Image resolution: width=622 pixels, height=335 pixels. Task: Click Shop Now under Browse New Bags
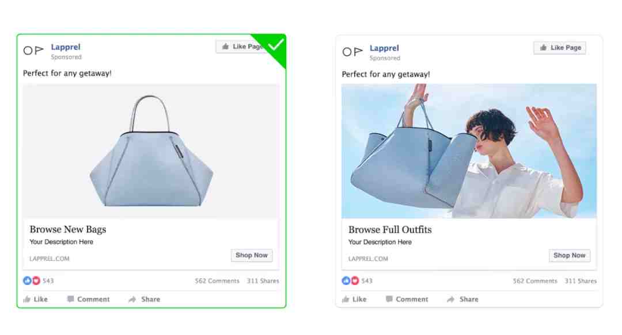click(252, 255)
